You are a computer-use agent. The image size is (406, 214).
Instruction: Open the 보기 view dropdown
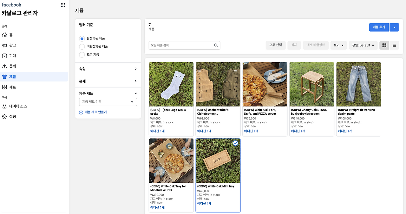tap(338, 45)
